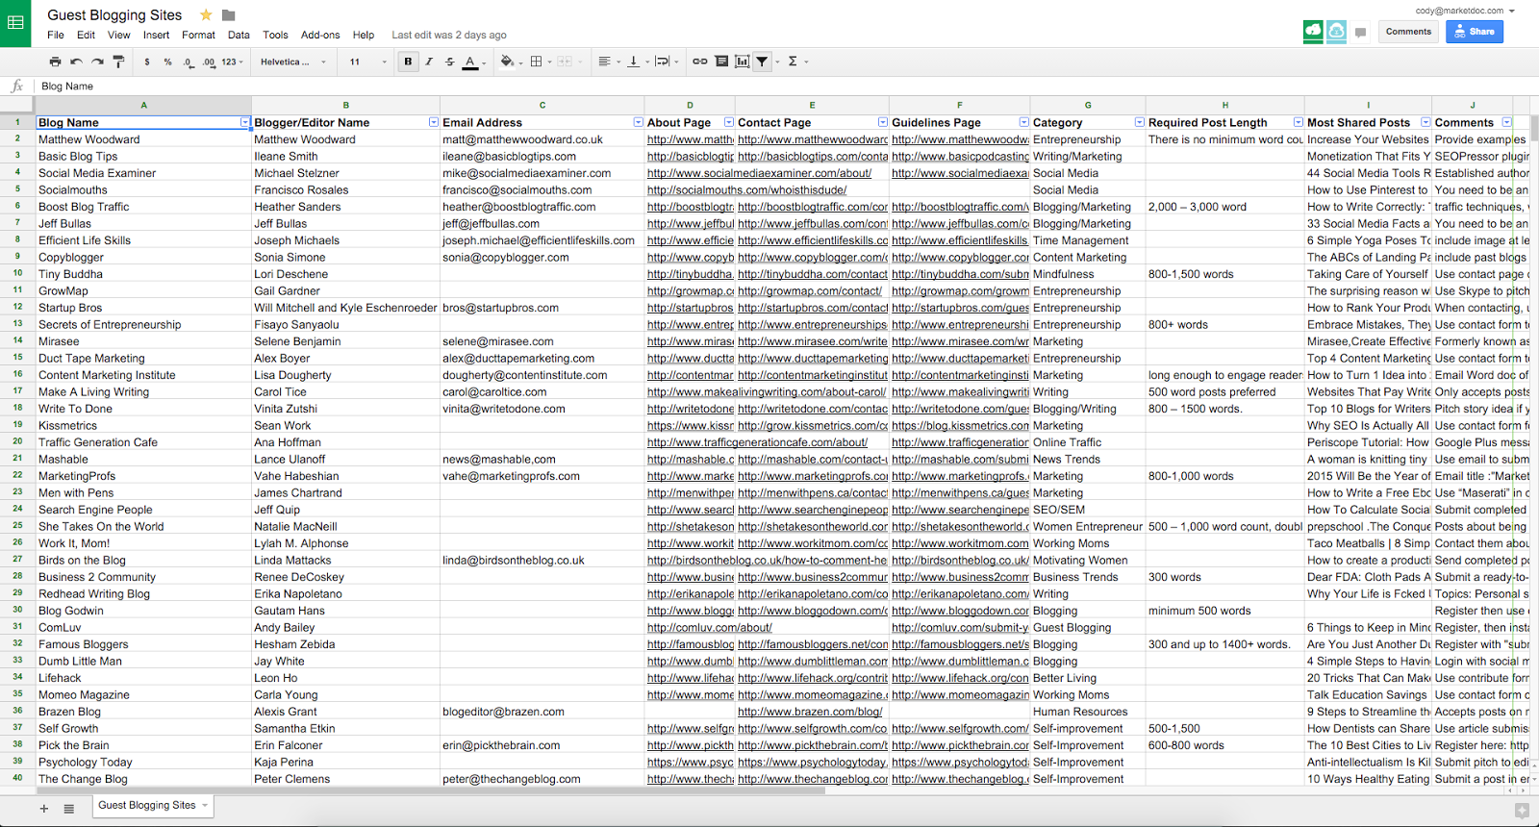Star the Guest Blogging Sites document
This screenshot has width=1539, height=827.
(x=206, y=14)
